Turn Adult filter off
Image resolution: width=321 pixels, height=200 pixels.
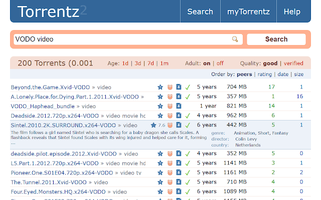coord(220,63)
